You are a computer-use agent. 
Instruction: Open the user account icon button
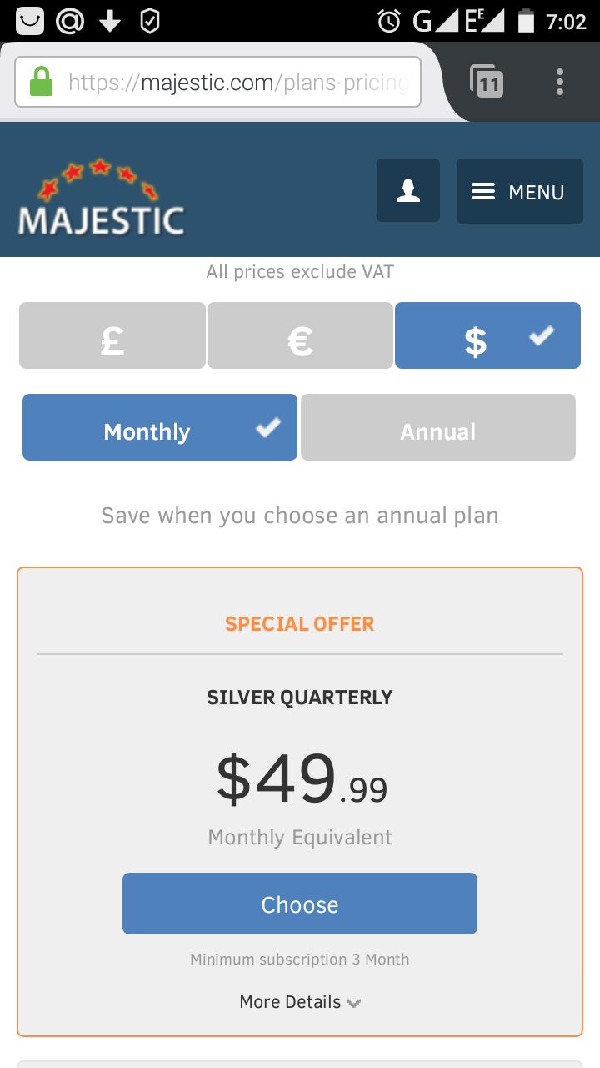408,191
